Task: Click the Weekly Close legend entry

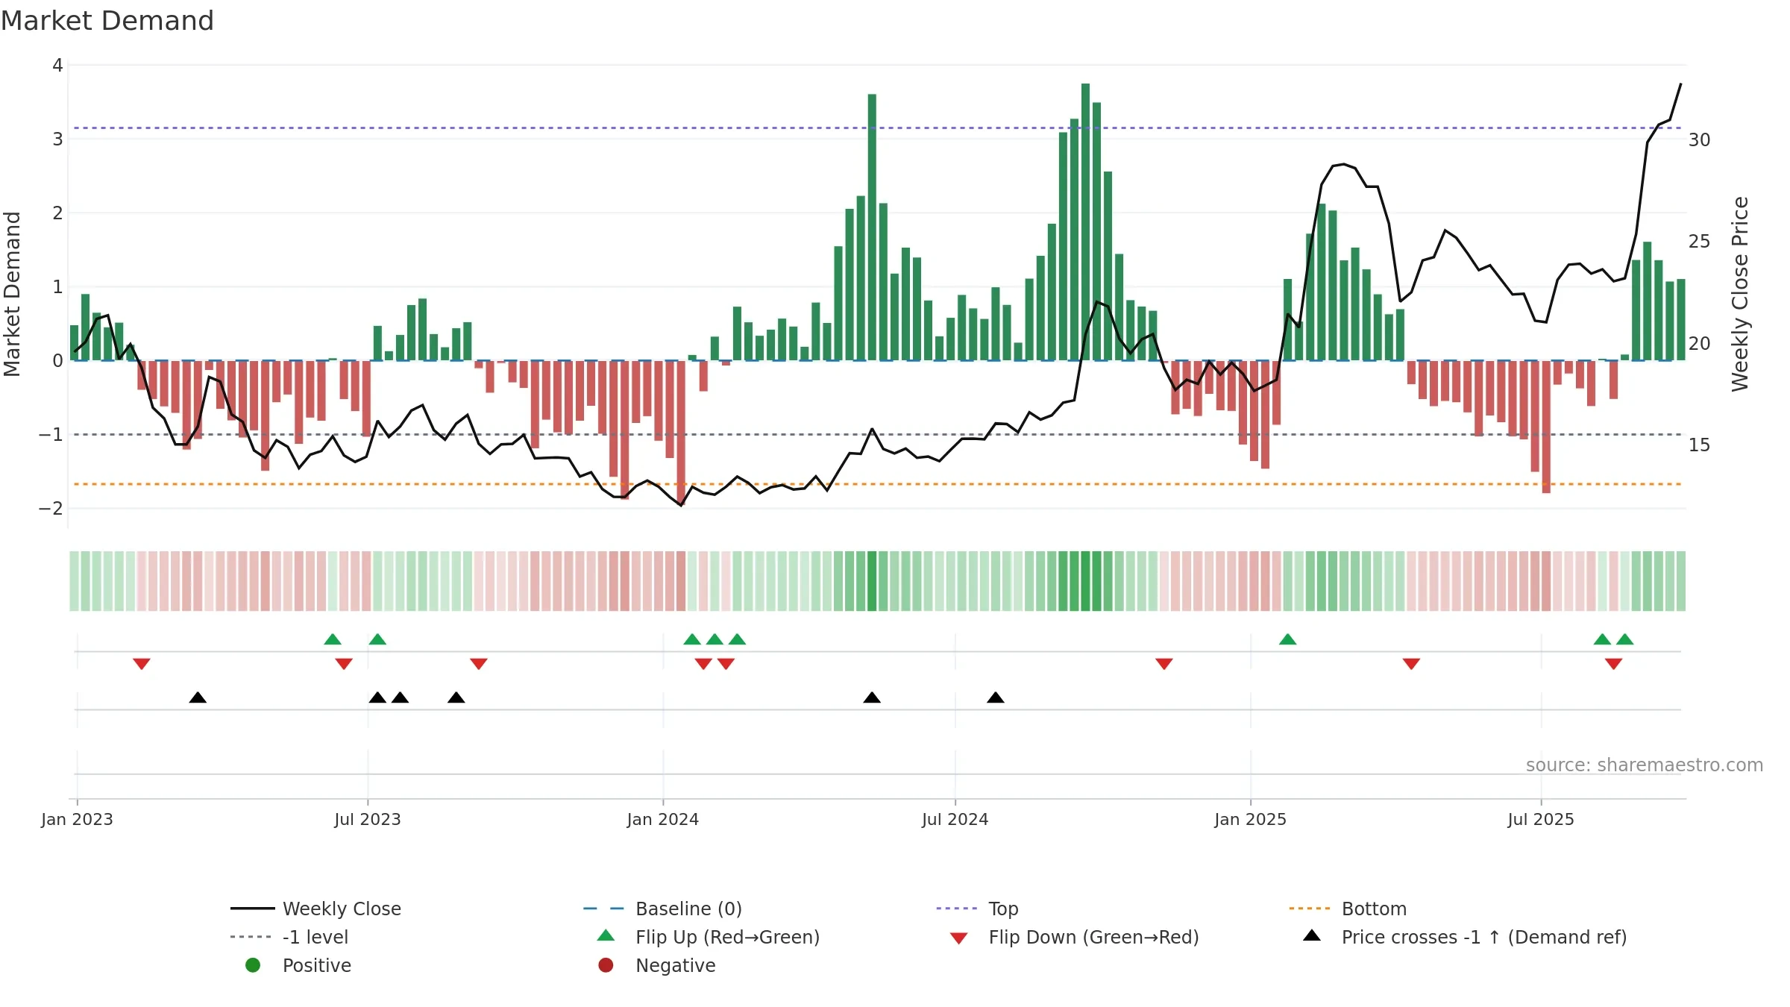Action: (316, 909)
